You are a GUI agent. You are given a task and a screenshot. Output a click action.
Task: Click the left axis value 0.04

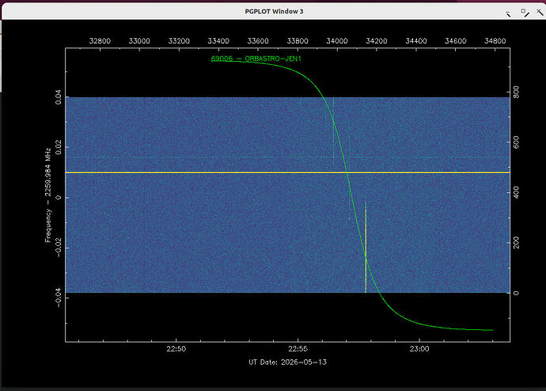[58, 97]
